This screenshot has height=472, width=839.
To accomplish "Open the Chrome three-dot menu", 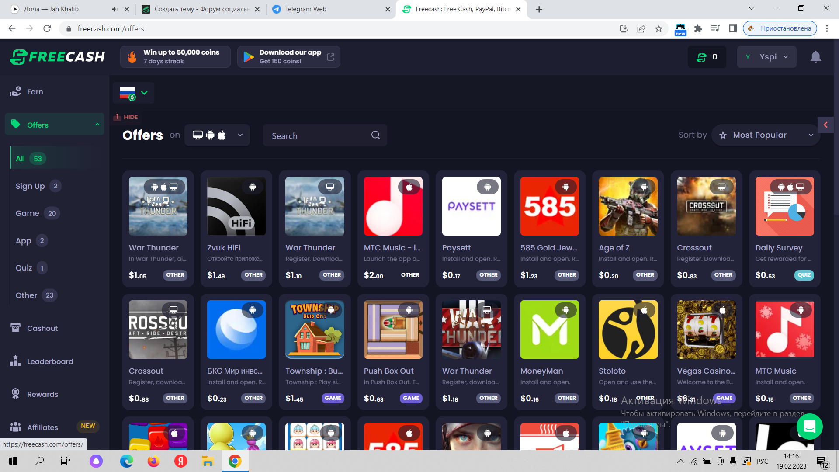I will [827, 29].
